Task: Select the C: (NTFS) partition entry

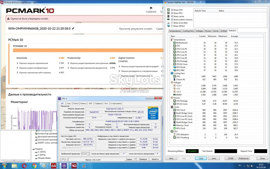Action: click(x=42, y=152)
